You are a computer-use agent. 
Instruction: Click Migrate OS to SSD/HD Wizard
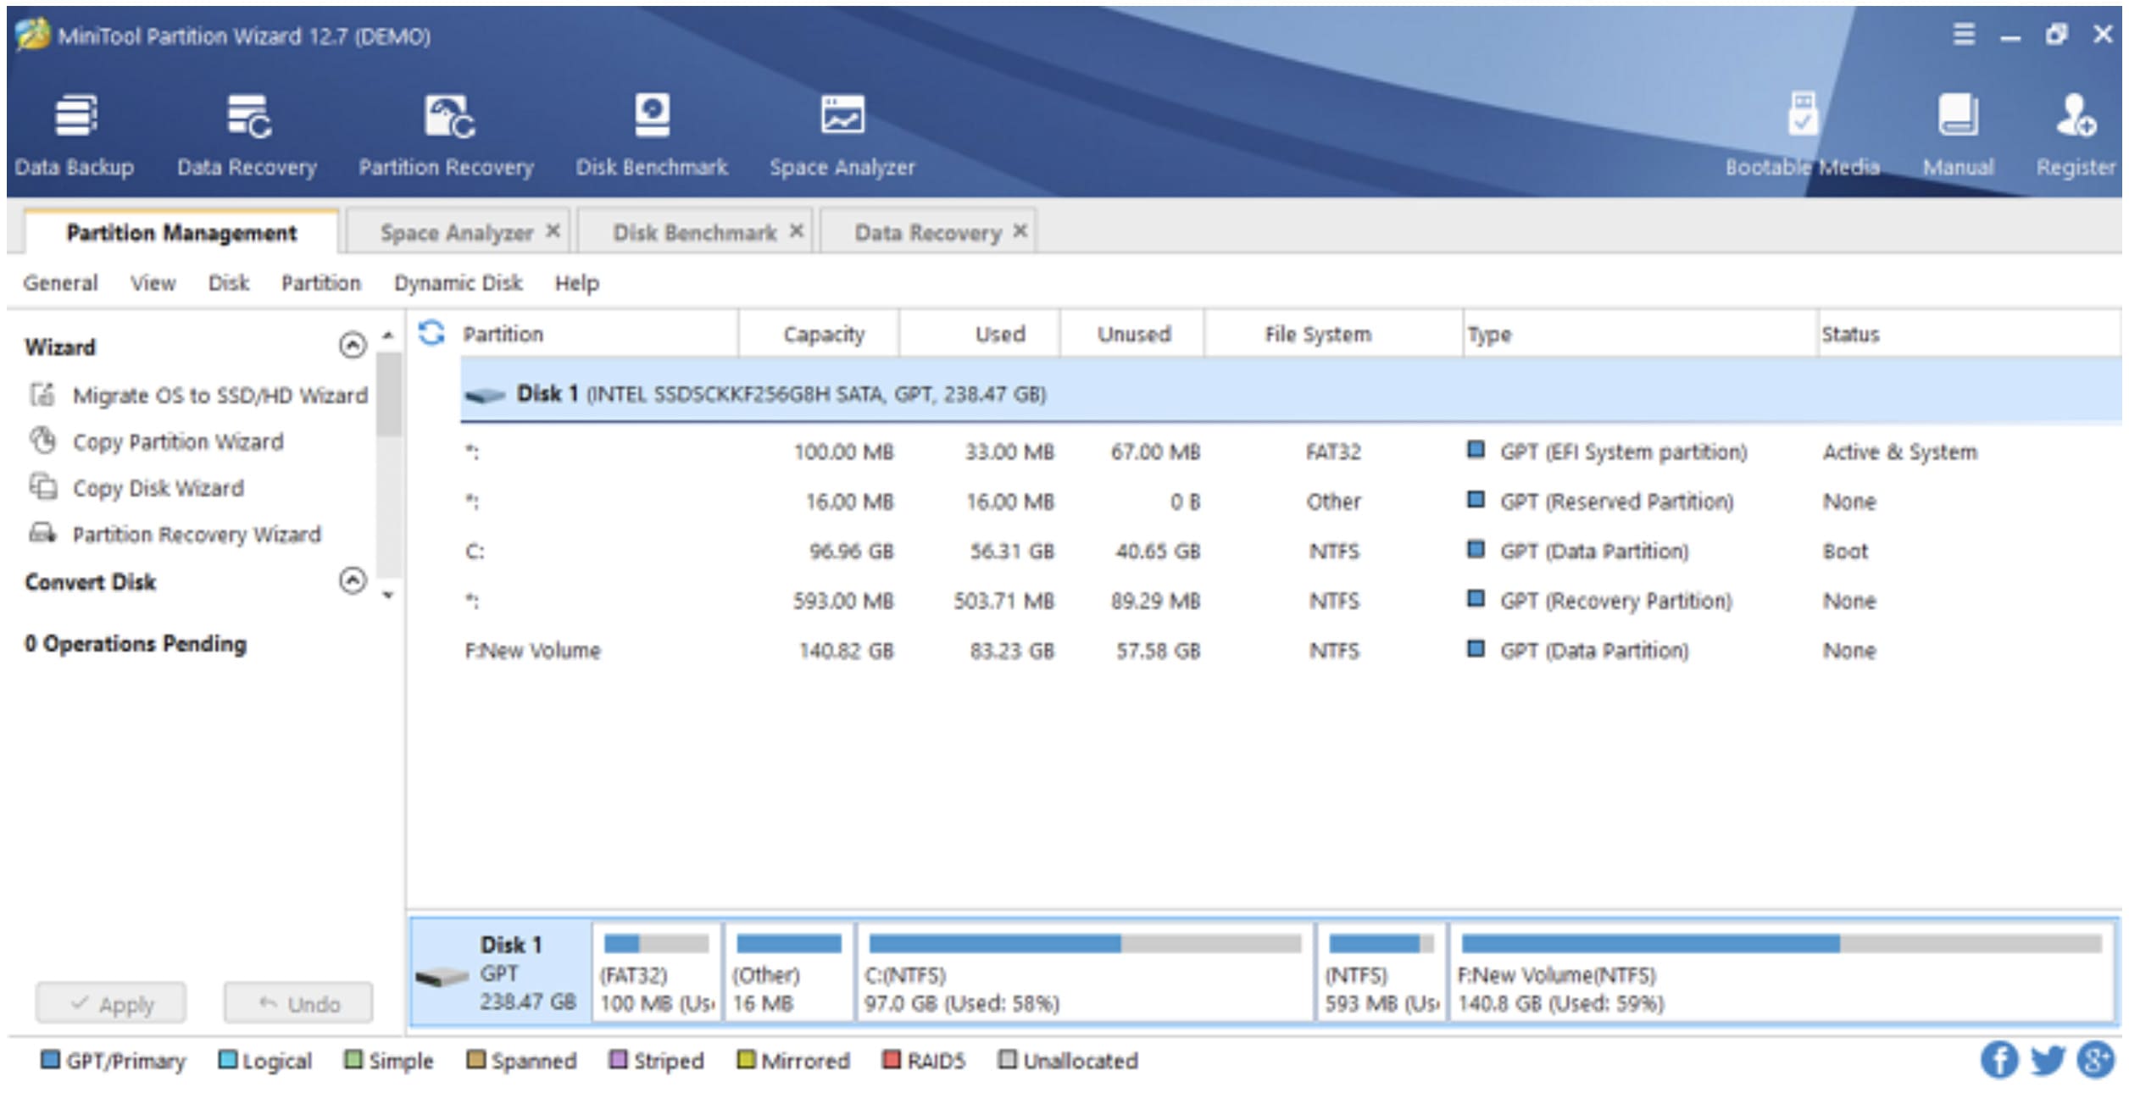point(220,395)
